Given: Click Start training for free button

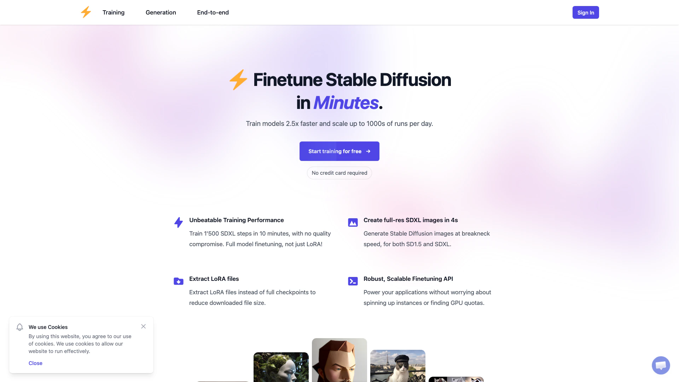Looking at the screenshot, I should (339, 151).
